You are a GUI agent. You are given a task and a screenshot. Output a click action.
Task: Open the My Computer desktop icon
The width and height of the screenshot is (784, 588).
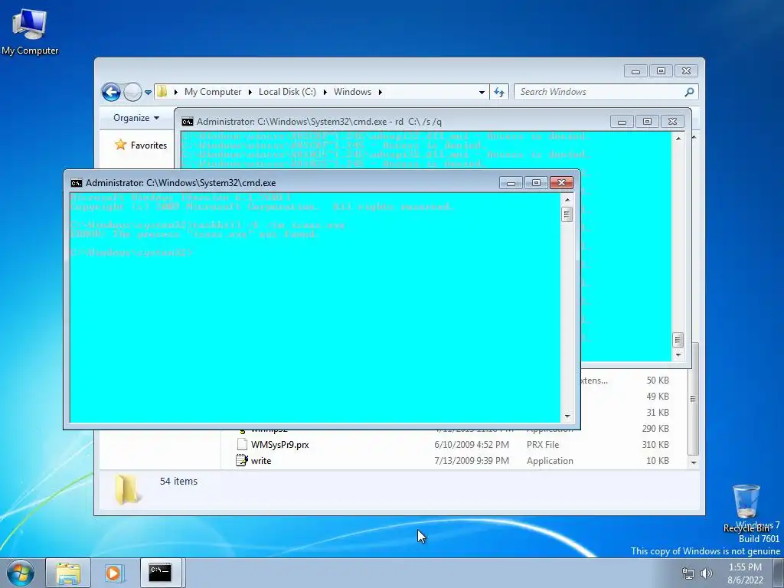tap(30, 31)
